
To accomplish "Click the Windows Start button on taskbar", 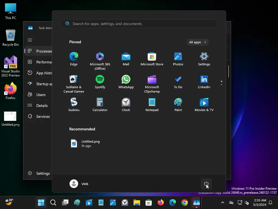I will 41,202.
